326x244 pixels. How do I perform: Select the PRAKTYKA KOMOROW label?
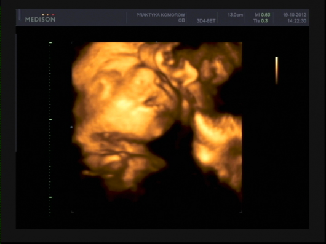click(x=161, y=15)
